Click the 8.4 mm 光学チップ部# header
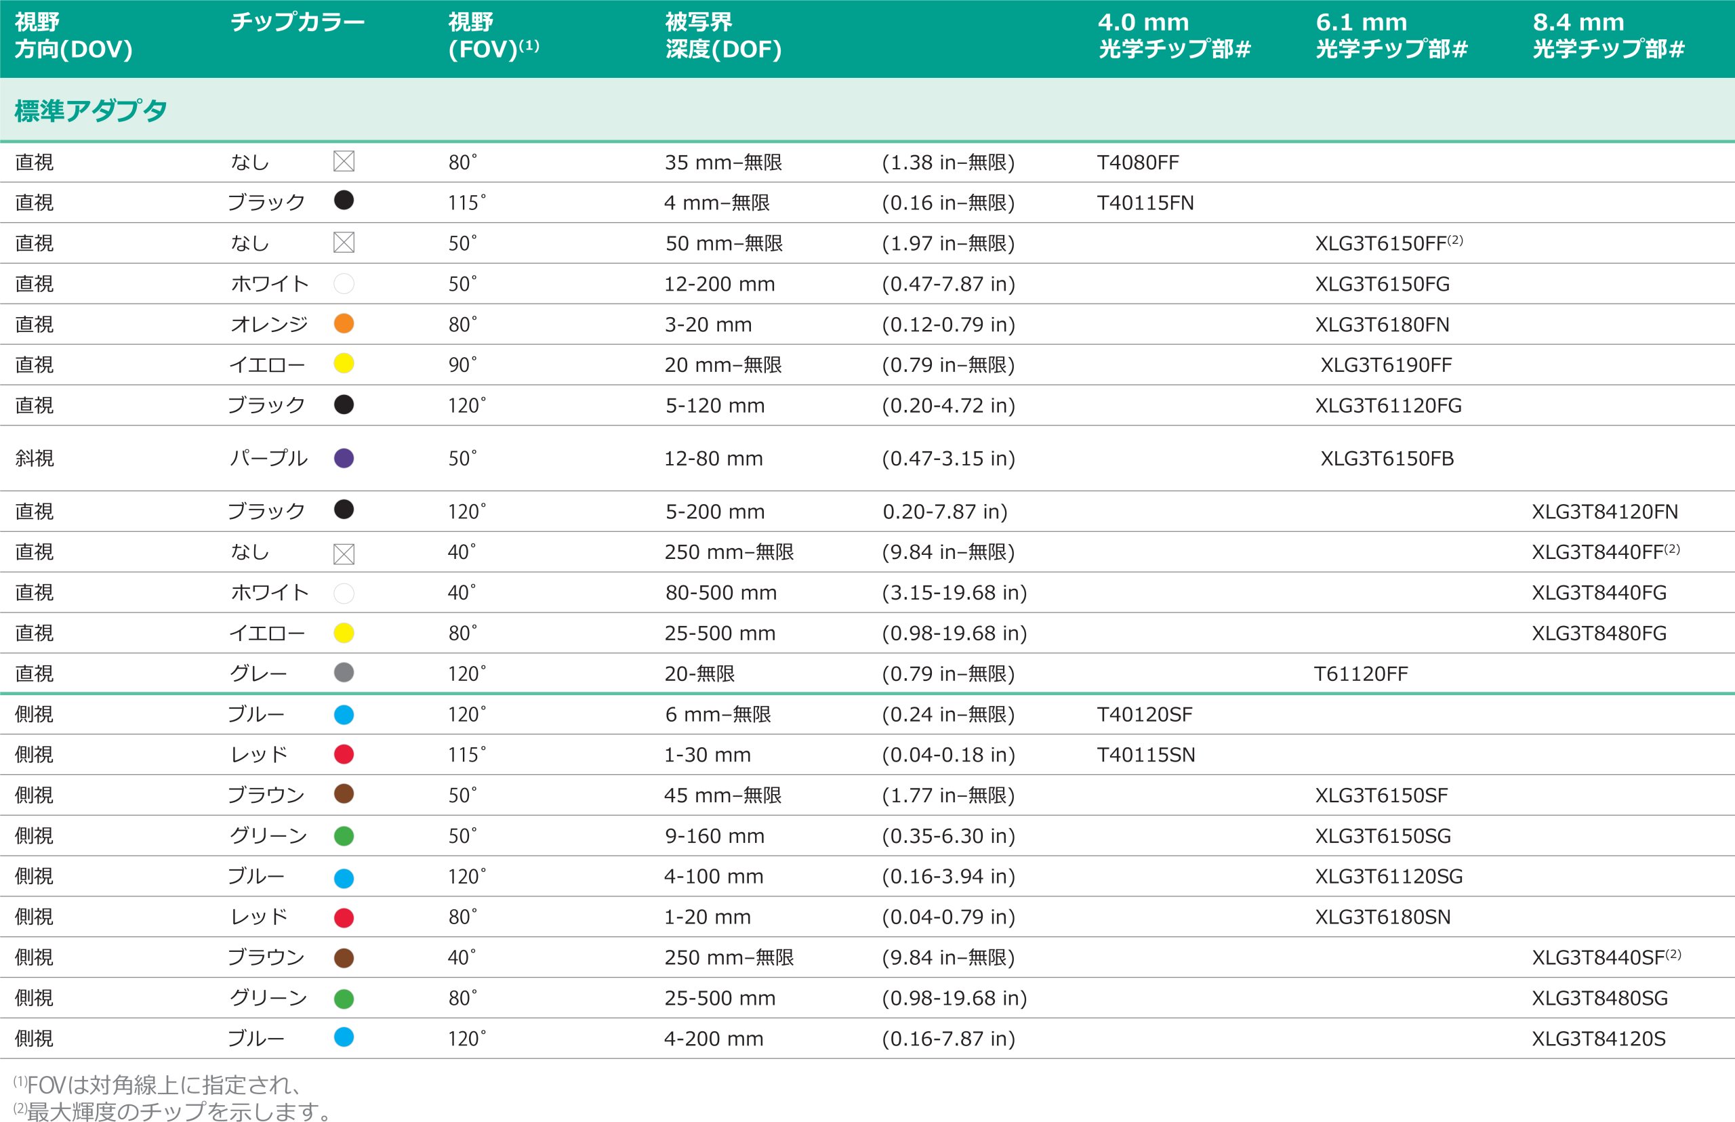 (1608, 36)
